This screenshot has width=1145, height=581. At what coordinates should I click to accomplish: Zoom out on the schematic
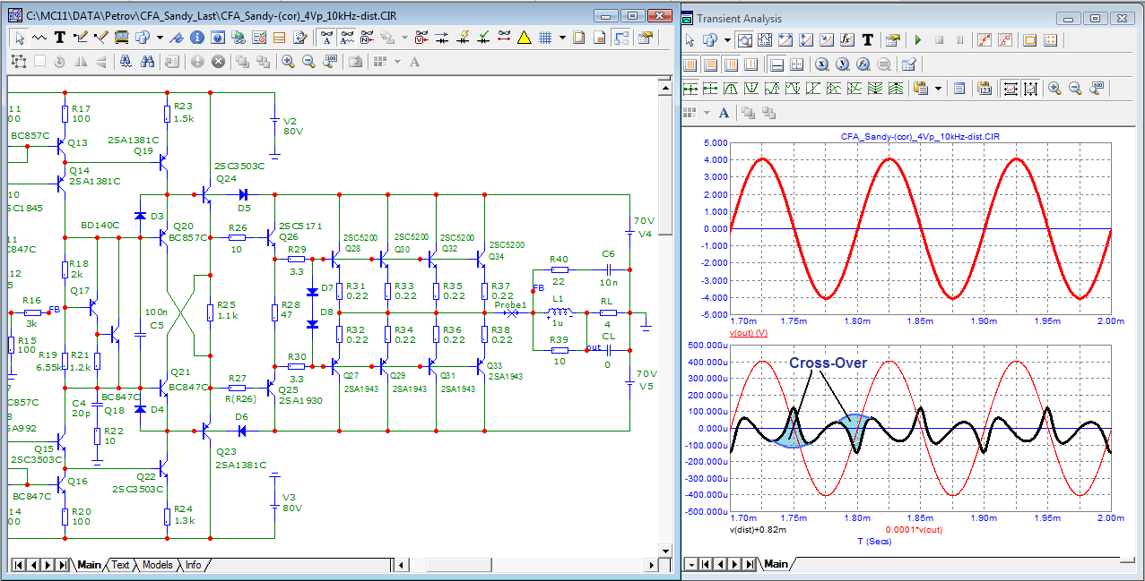click(x=308, y=62)
